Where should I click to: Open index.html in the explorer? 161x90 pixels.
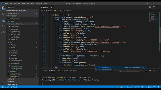pyautogui.click(x=14, y=29)
